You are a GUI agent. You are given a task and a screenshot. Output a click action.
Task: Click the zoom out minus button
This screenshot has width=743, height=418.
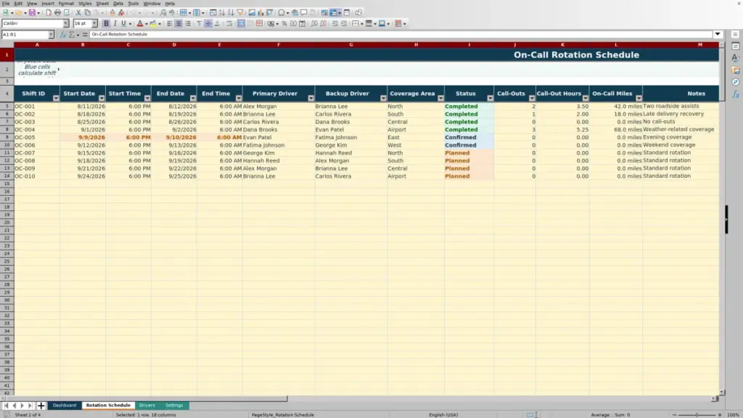click(x=675, y=414)
